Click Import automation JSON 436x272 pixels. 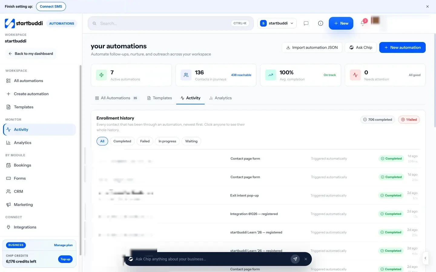point(312,47)
